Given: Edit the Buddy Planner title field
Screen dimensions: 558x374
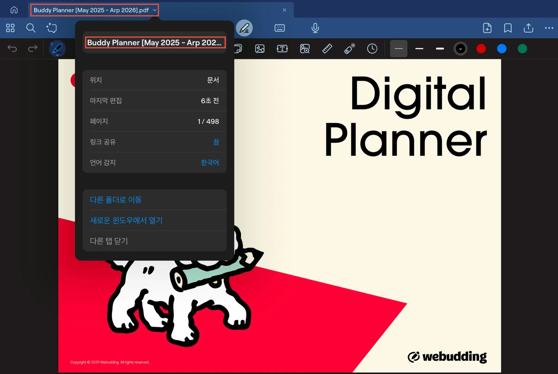Looking at the screenshot, I should tap(154, 43).
